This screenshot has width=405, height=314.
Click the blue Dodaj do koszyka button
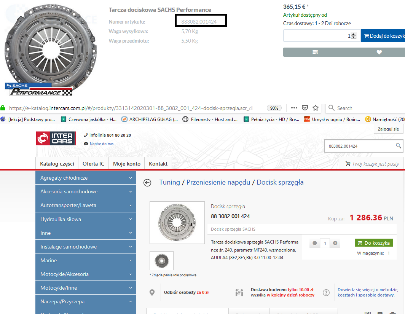point(383,36)
